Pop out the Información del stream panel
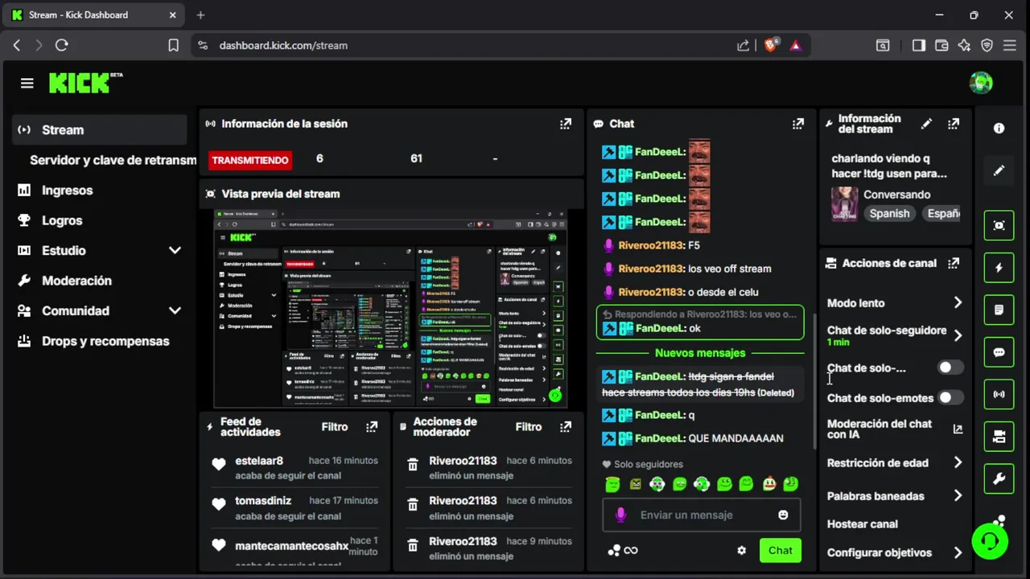 click(954, 124)
